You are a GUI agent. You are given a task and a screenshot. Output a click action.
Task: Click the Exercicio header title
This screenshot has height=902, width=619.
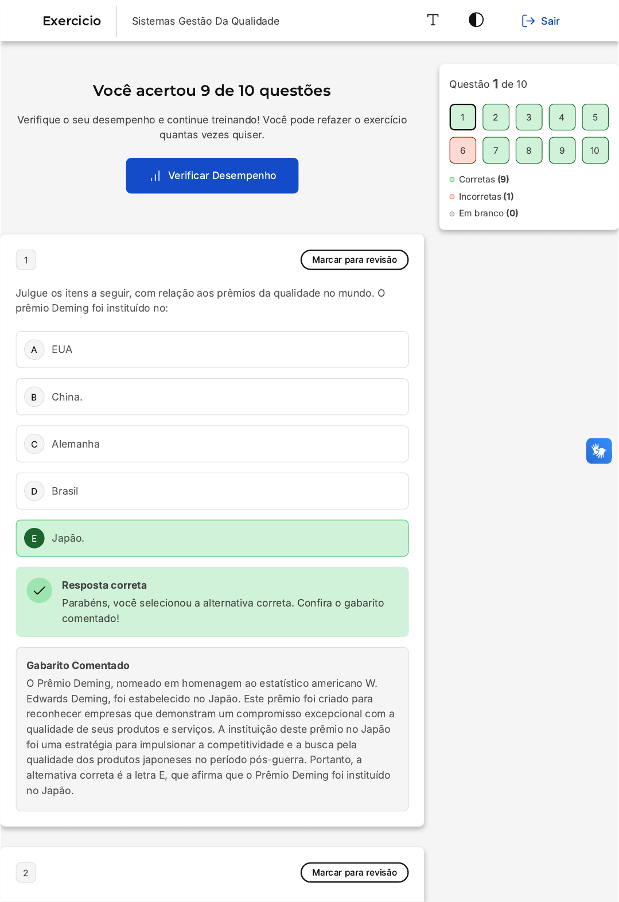tap(72, 21)
